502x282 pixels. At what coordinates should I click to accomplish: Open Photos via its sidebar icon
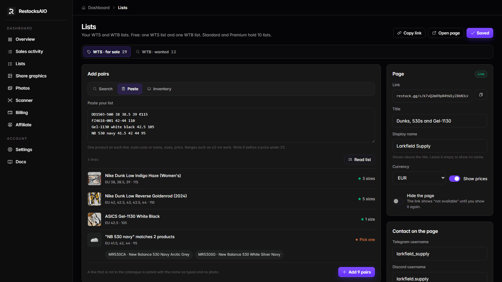[10, 88]
